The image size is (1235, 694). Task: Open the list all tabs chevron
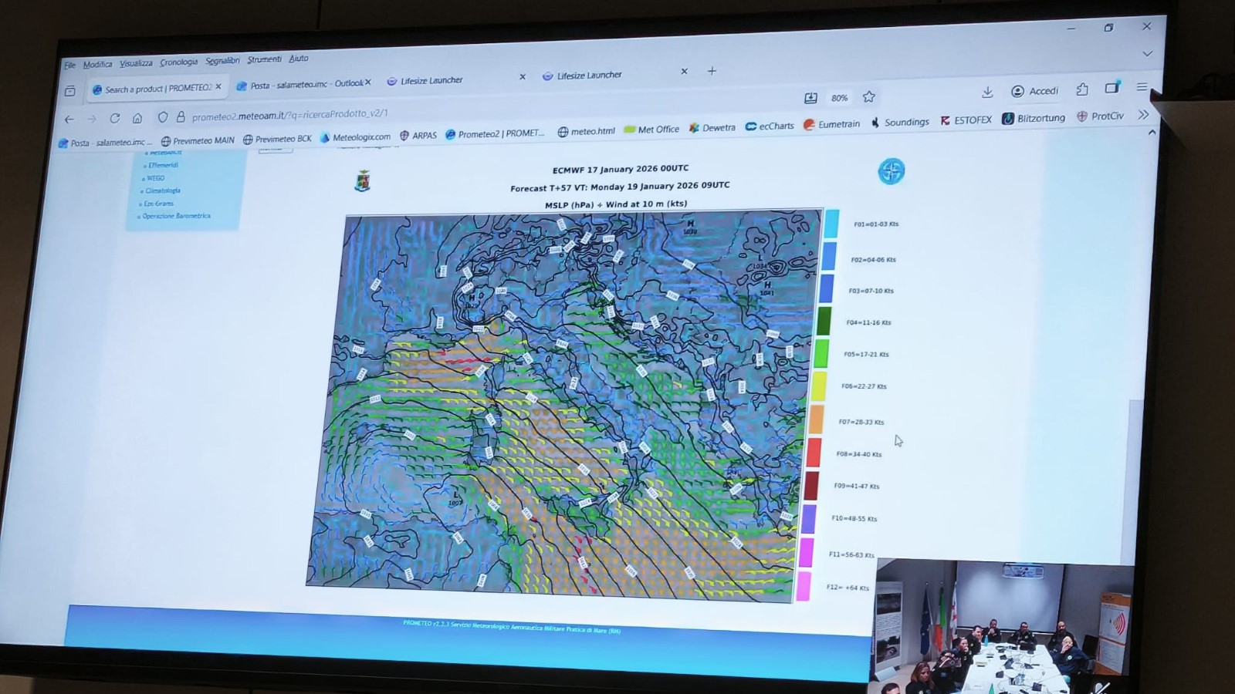click(1147, 54)
